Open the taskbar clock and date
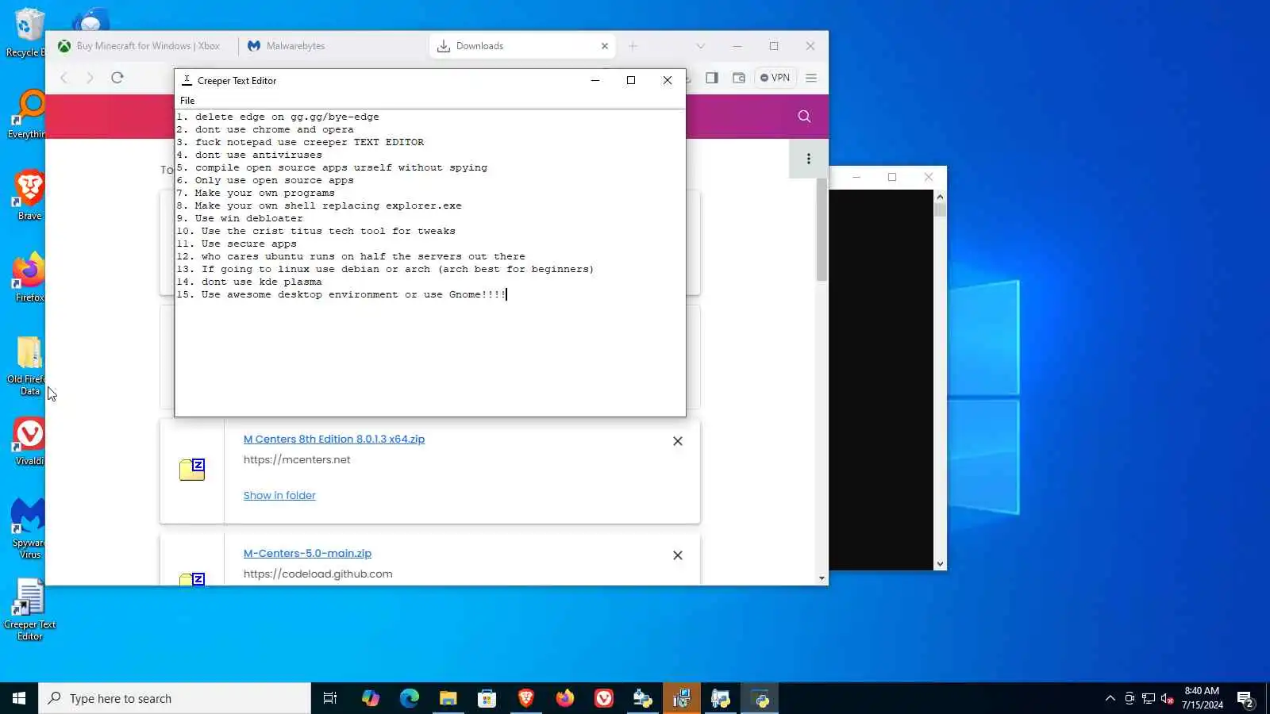 (x=1202, y=698)
